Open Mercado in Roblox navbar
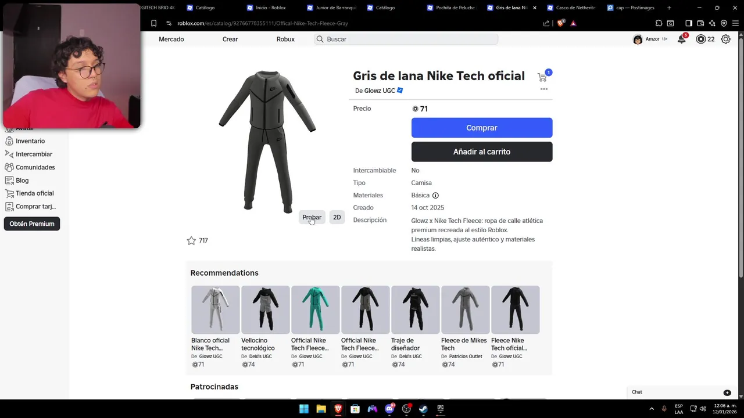Screen dimensions: 744x418 [171, 39]
